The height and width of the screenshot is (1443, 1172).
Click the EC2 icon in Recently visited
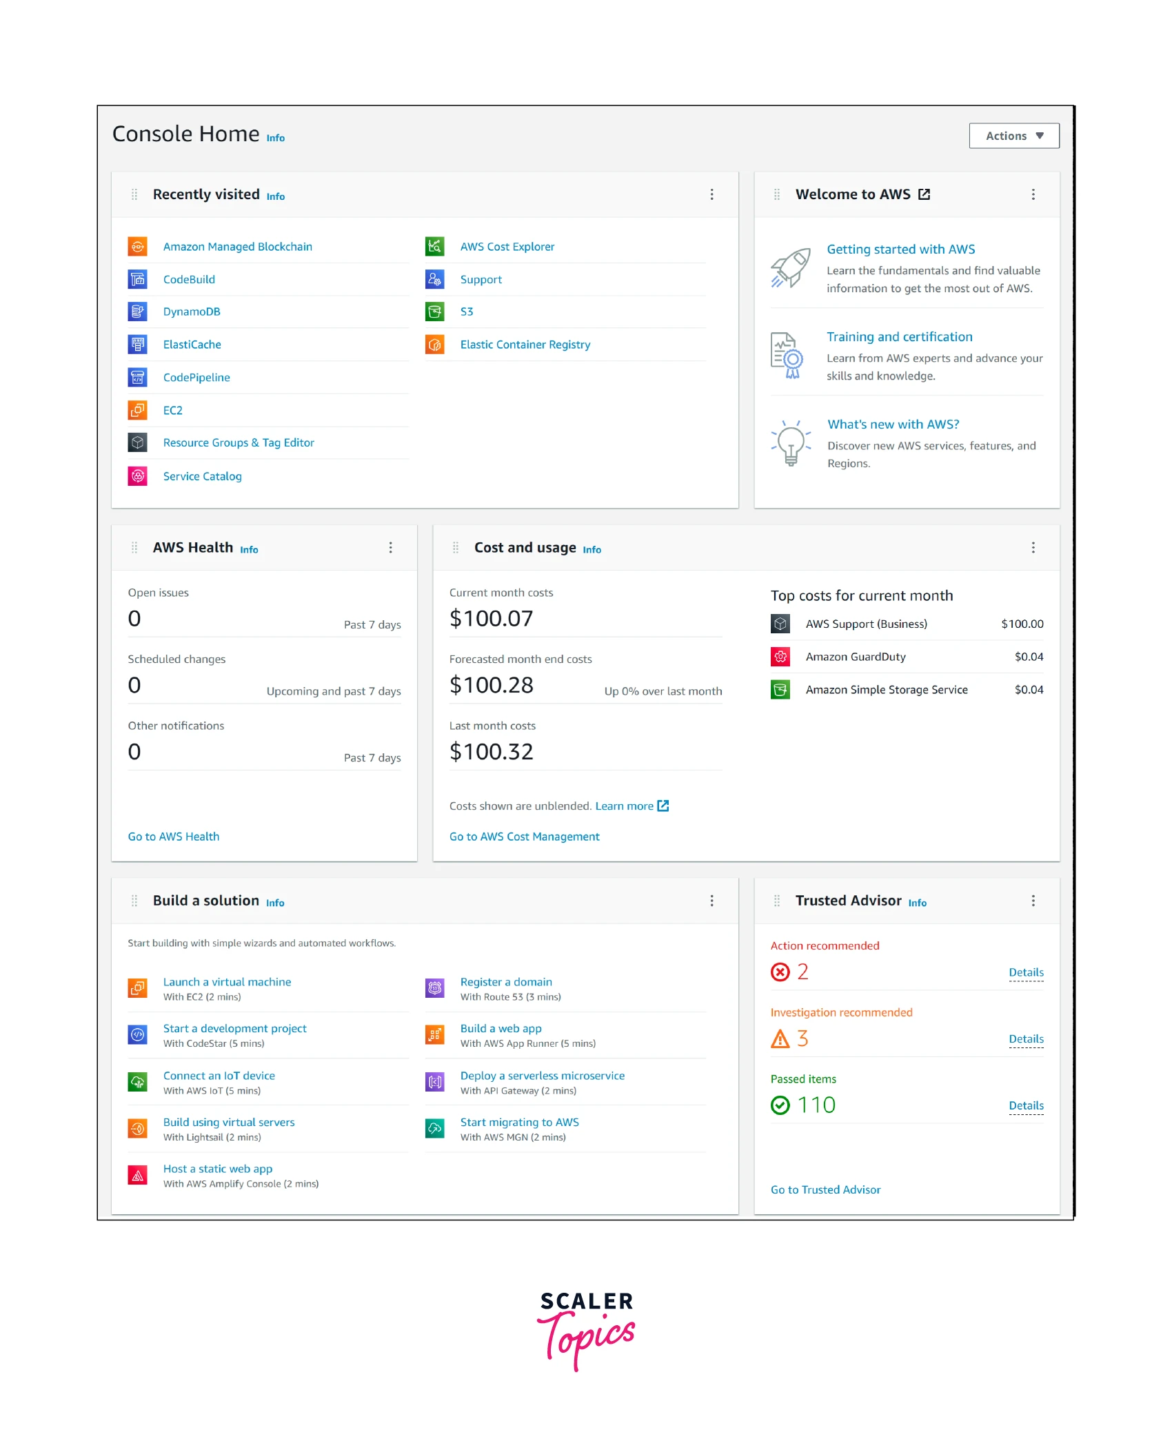137,410
